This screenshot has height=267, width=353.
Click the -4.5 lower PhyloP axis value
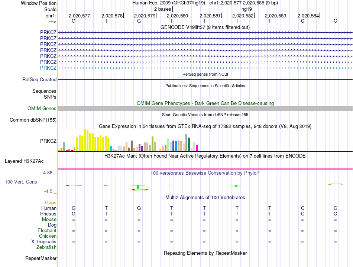(48, 191)
